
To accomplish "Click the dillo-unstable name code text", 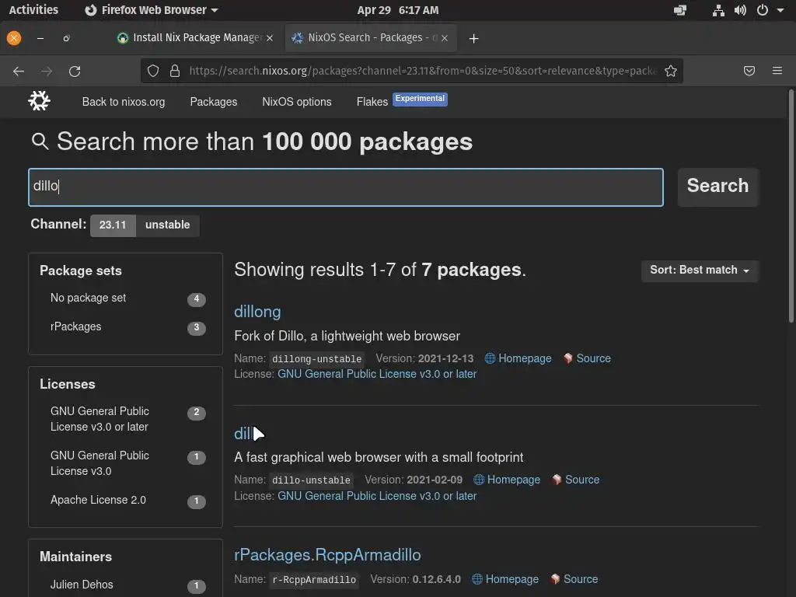I will coord(311,480).
